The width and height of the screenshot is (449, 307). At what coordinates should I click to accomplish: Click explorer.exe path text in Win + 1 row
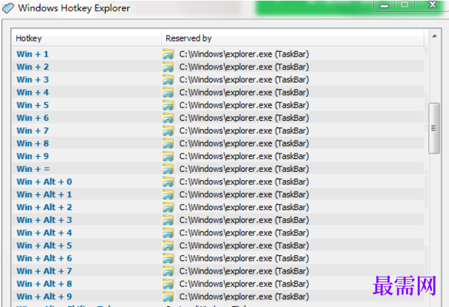(244, 54)
